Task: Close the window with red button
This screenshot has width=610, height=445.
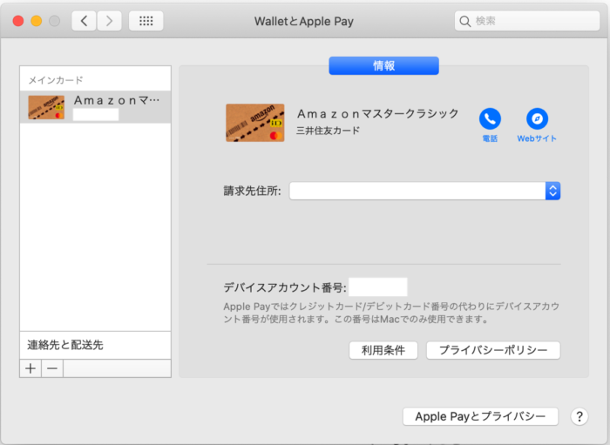Action: (18, 21)
